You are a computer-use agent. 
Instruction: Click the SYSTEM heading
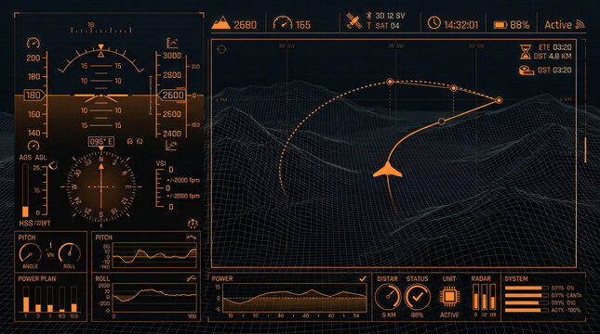[x=516, y=278]
